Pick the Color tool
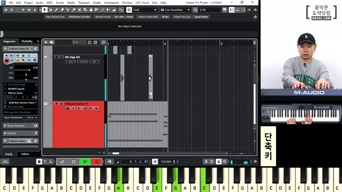Screen dimensions: 342x192 (x=114, y=10)
